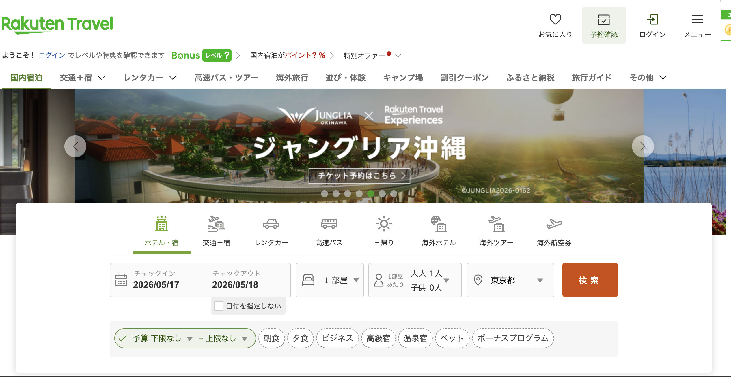Open the 高速バス・ツアー nav item
731x377 pixels.
point(226,78)
